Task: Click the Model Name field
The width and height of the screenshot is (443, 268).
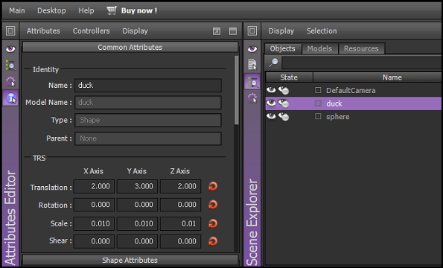Action: click(x=148, y=102)
